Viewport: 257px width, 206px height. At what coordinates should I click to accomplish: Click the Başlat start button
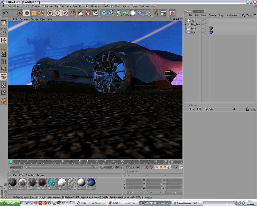[10, 203]
